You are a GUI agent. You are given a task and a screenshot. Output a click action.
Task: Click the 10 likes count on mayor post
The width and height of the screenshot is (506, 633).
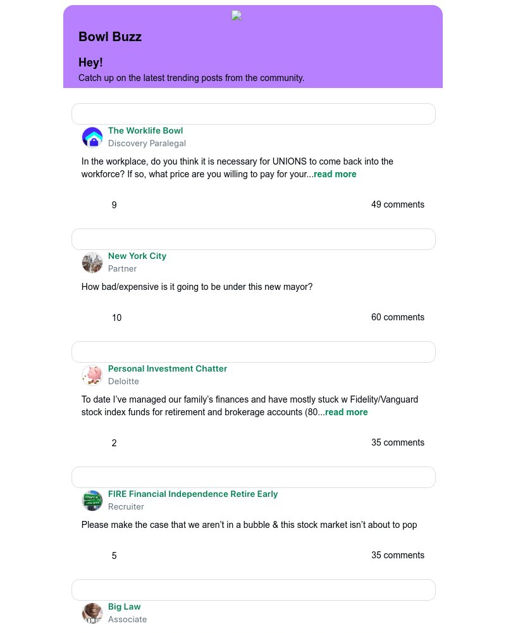tap(116, 318)
